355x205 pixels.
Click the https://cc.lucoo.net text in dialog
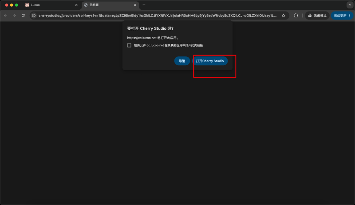click(x=142, y=38)
